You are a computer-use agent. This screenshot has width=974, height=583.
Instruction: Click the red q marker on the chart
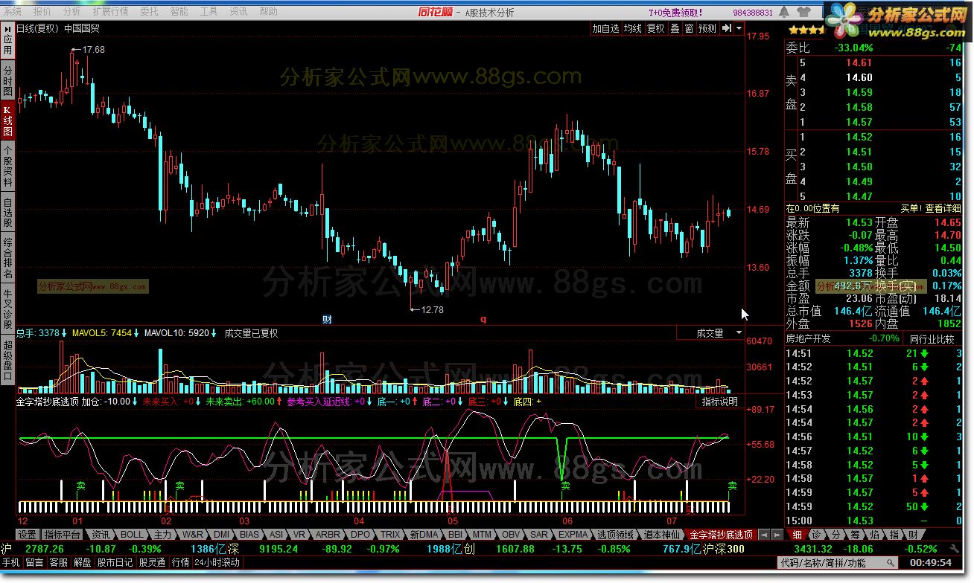pos(483,320)
